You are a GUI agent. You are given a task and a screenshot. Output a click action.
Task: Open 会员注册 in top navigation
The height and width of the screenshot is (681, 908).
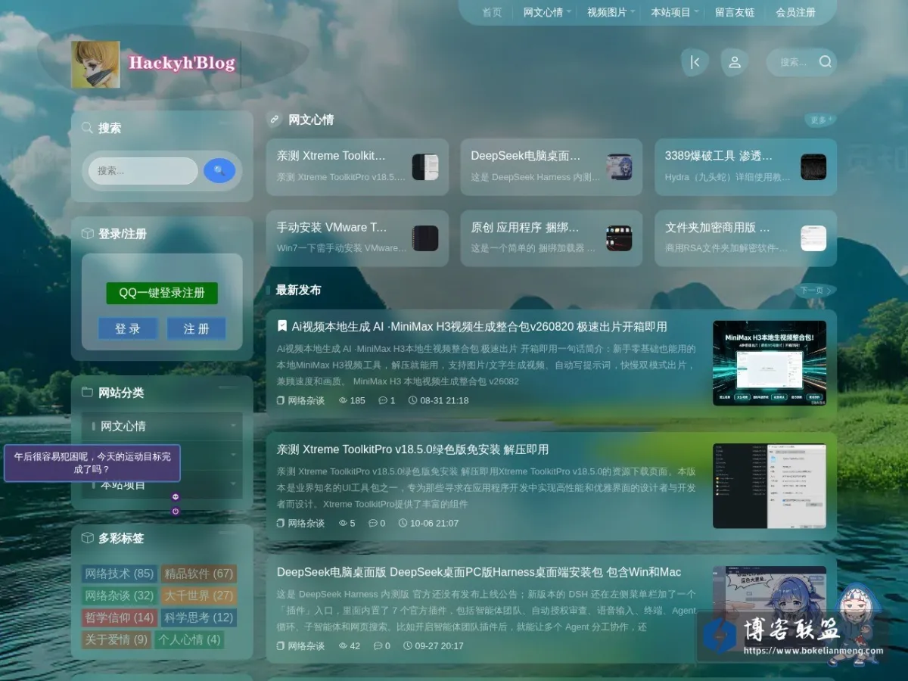(795, 12)
